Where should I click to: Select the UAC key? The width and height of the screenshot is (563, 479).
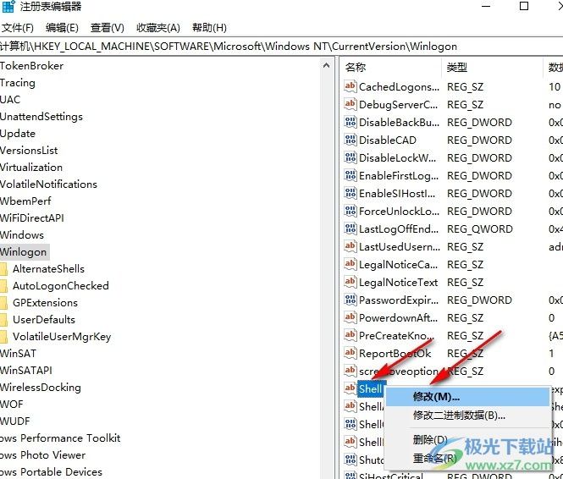coord(10,100)
